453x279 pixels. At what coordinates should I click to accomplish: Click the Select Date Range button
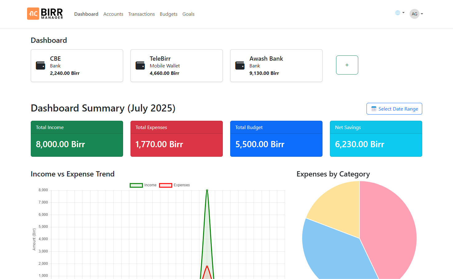click(x=394, y=109)
